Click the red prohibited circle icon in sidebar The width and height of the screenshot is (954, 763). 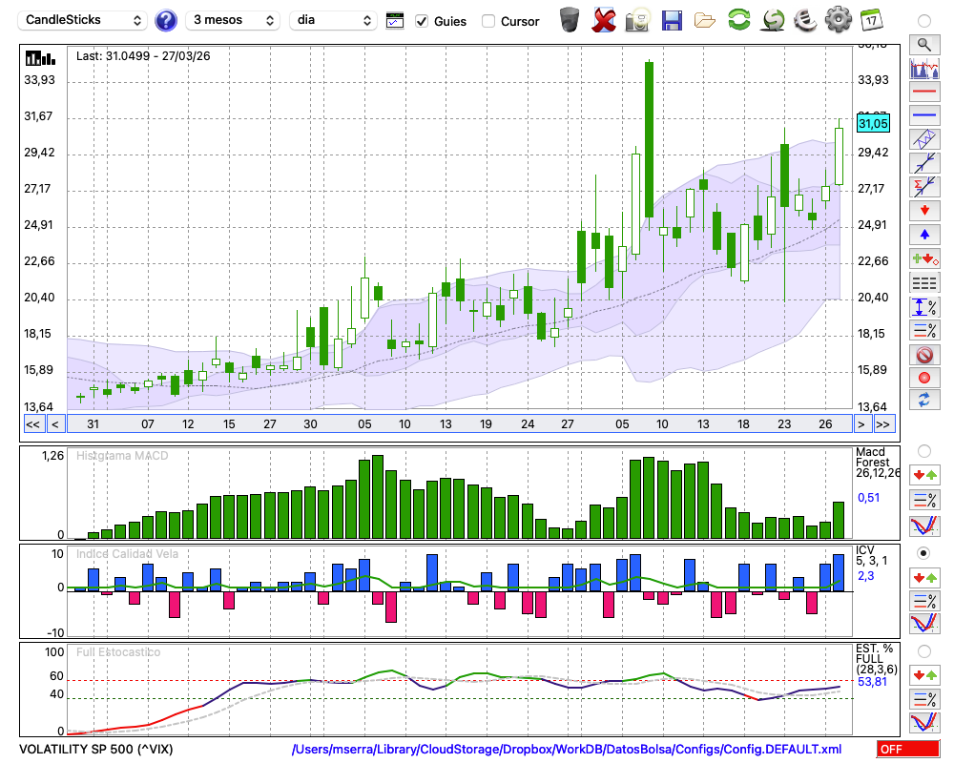pos(923,355)
